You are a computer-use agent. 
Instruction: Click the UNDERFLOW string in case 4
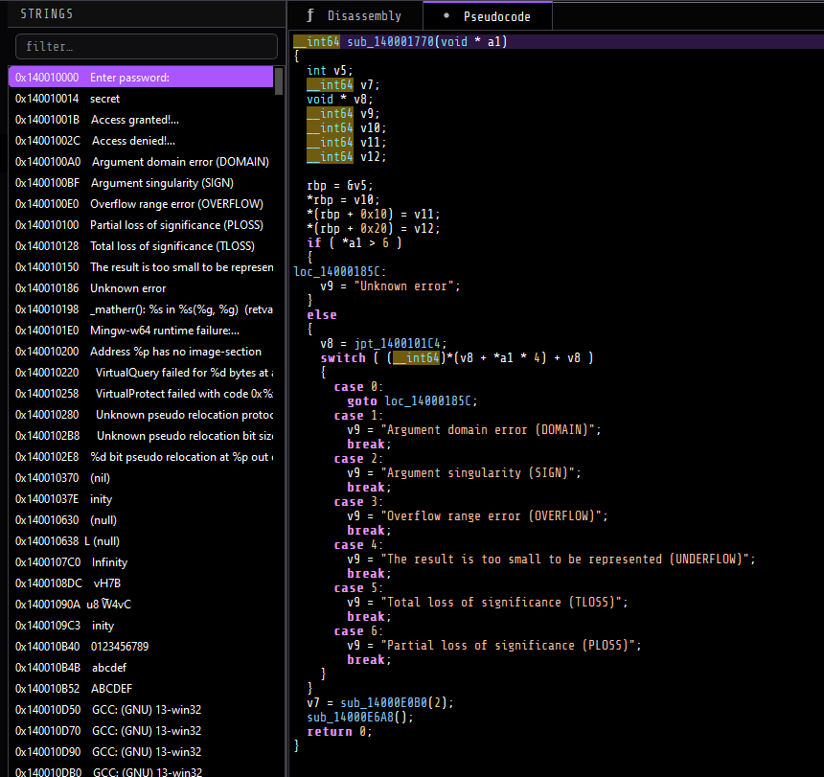pos(565,559)
